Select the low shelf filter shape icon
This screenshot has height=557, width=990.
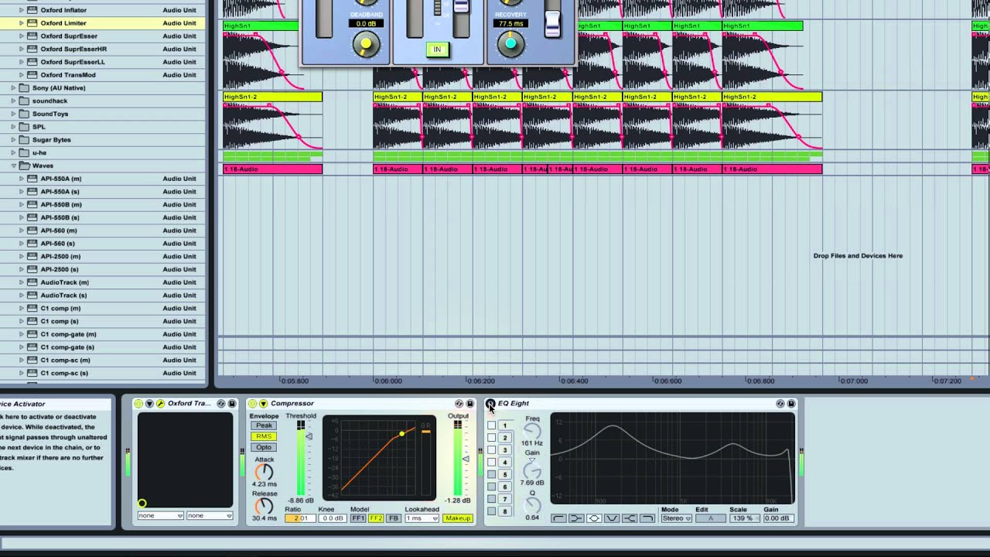point(576,518)
